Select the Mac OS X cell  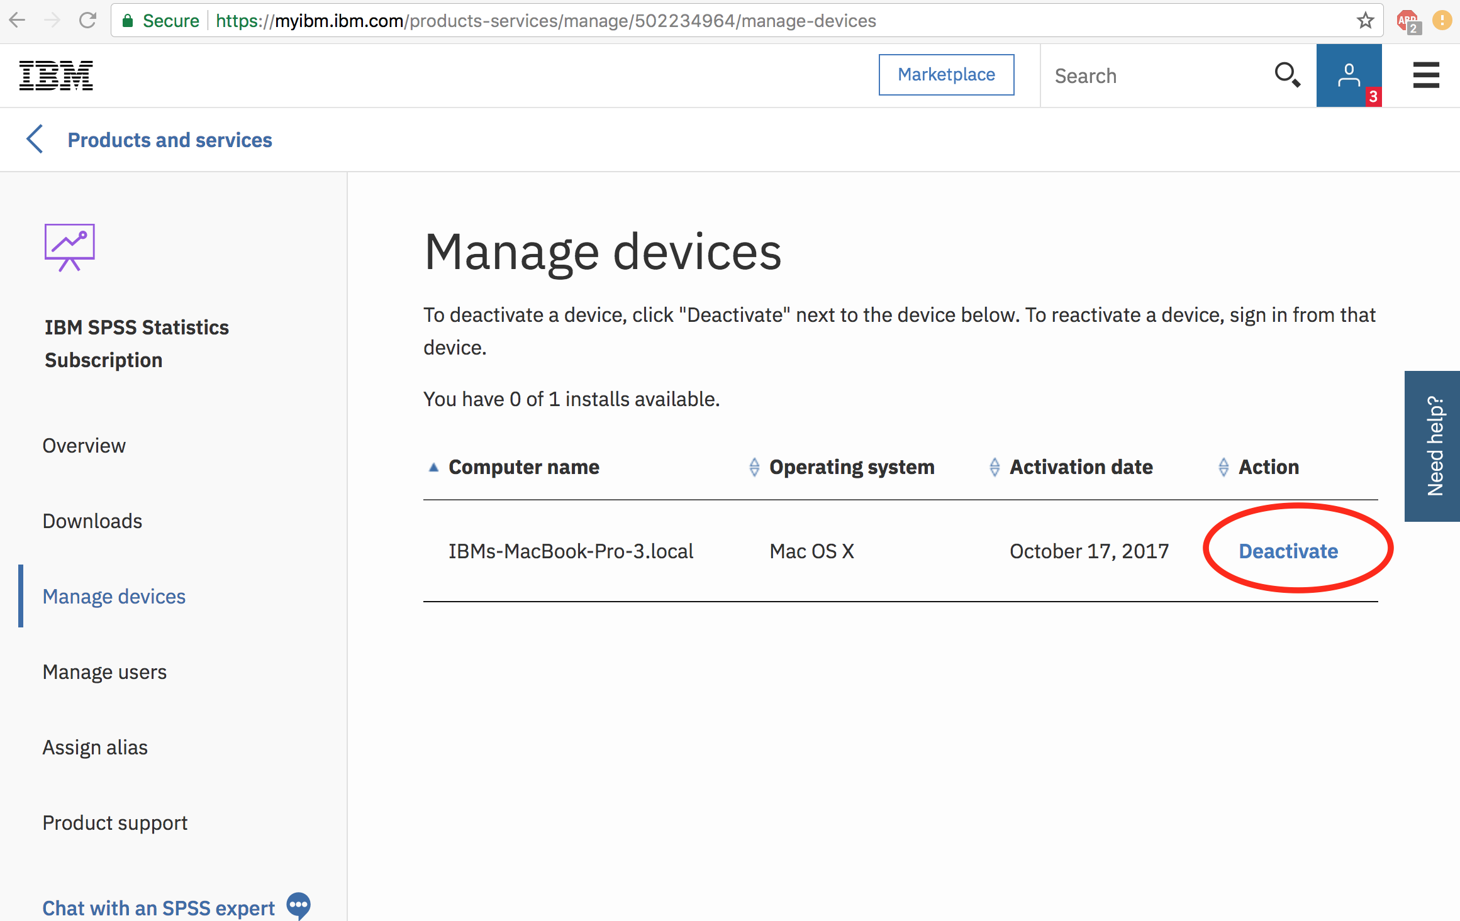point(811,551)
